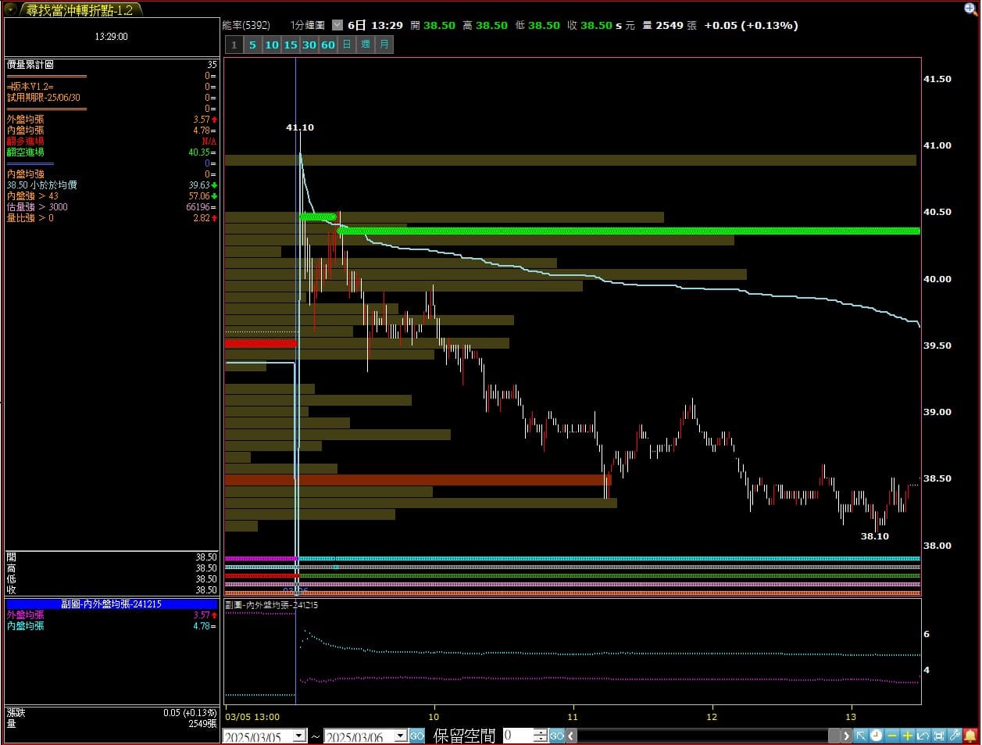Add a window with the top-right plus icon
Screen dimensions: 982x745
971,9
